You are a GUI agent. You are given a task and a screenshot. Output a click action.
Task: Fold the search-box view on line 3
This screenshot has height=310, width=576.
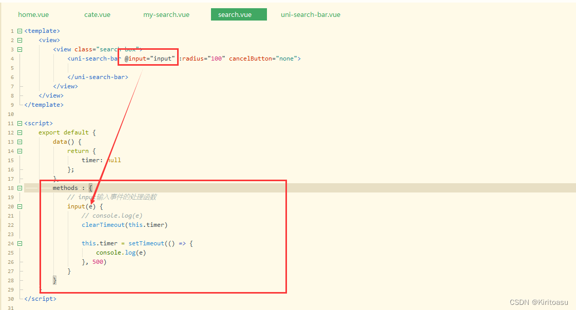pyautogui.click(x=20, y=50)
